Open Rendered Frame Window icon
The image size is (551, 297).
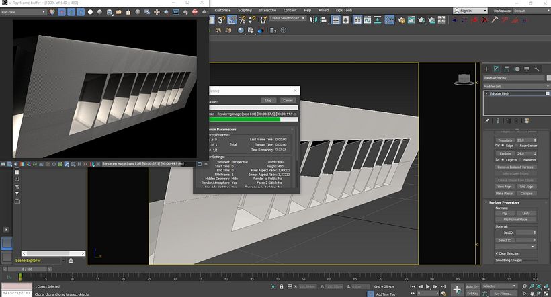pyautogui.click(x=411, y=20)
